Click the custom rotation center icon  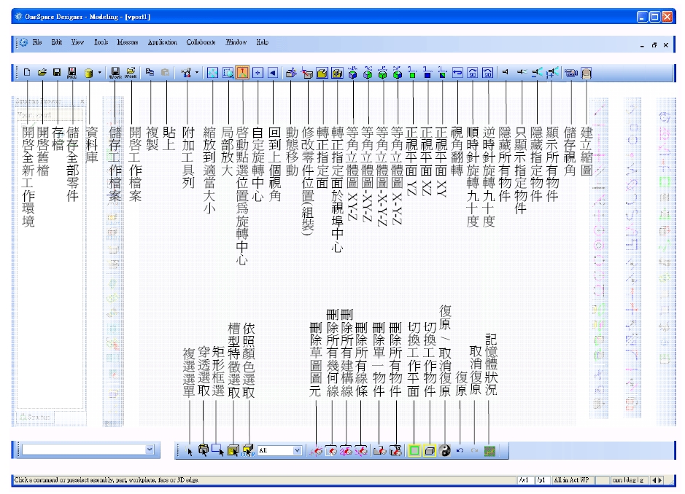click(x=258, y=73)
